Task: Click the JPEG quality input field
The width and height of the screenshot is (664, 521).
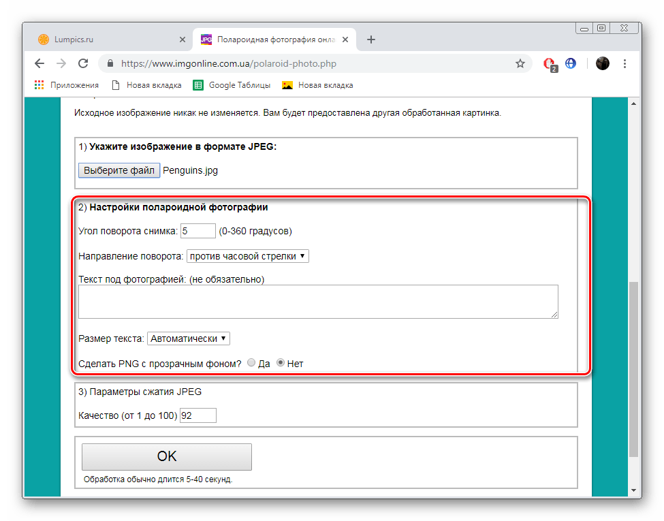Action: coord(197,415)
